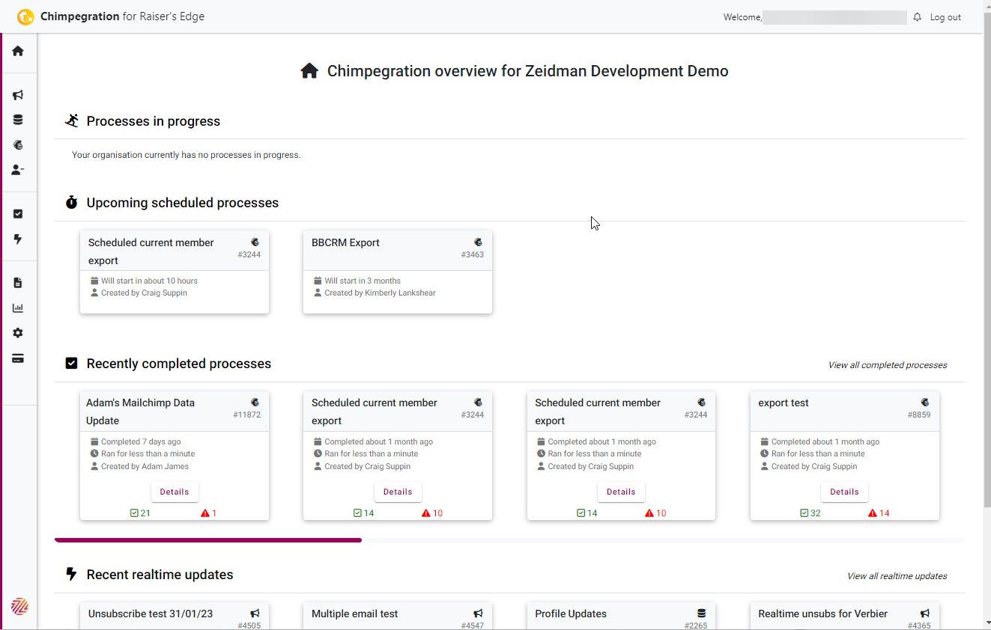Select the Adam's Mailchimp Data Update title
This screenshot has width=991, height=630.
pyautogui.click(x=140, y=412)
